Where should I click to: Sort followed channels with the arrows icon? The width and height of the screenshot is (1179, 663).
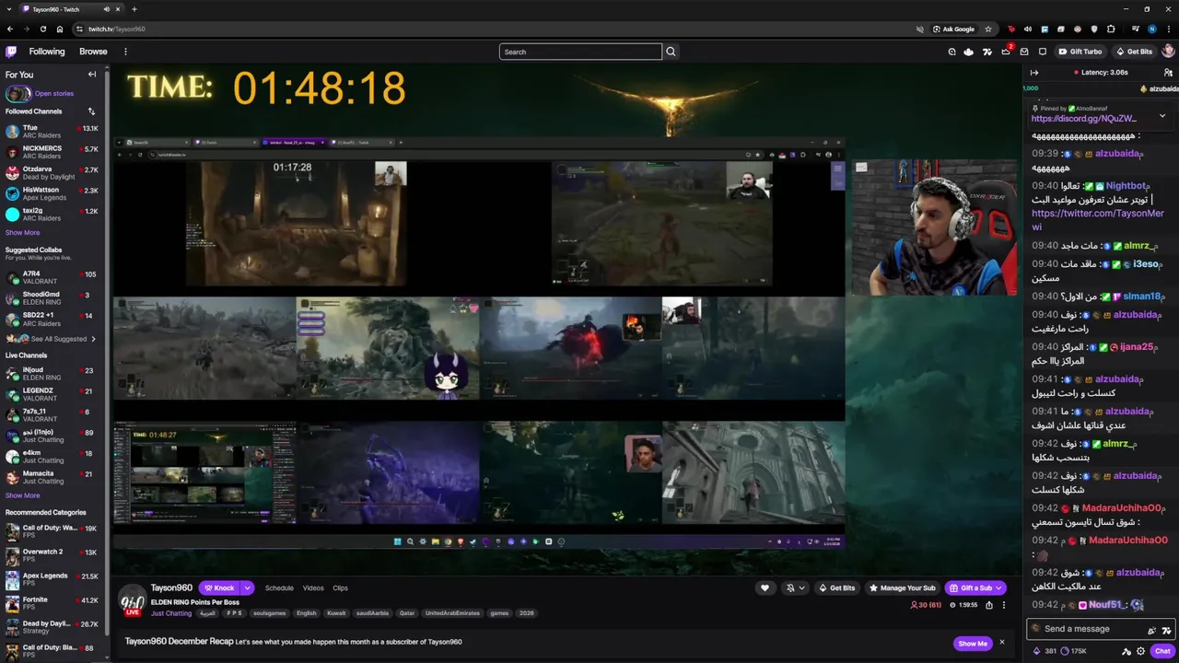point(91,111)
